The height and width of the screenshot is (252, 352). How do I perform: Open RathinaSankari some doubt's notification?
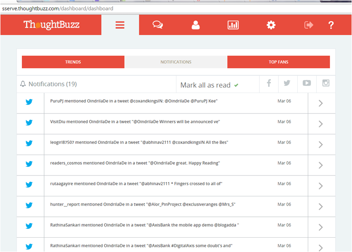pos(141,245)
